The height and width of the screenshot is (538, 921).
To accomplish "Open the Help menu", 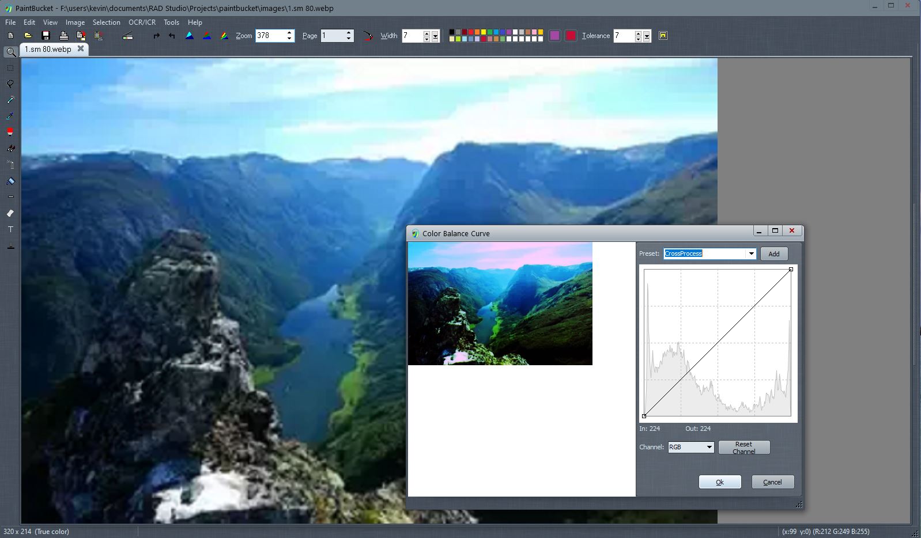I will pos(195,22).
